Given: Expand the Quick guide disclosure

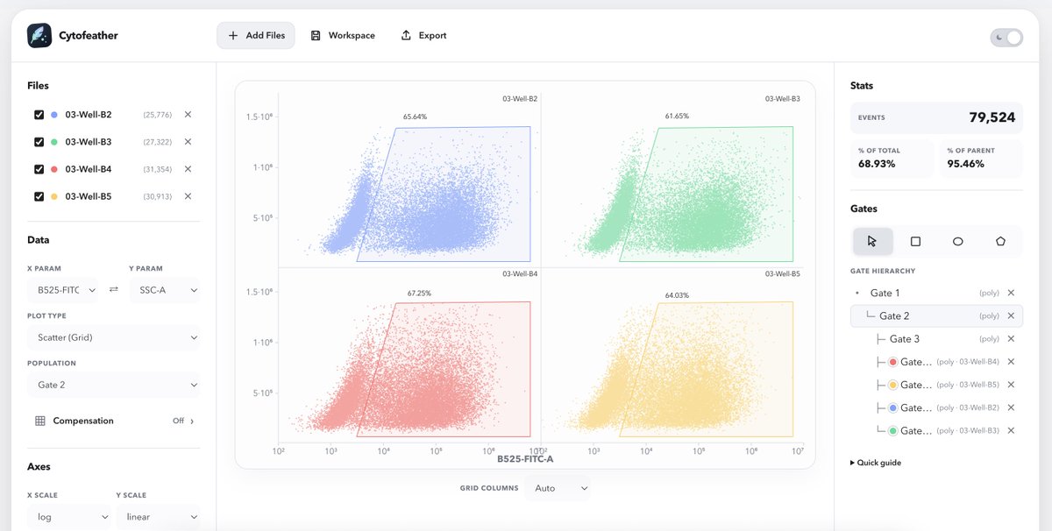Looking at the screenshot, I should pyautogui.click(x=876, y=463).
